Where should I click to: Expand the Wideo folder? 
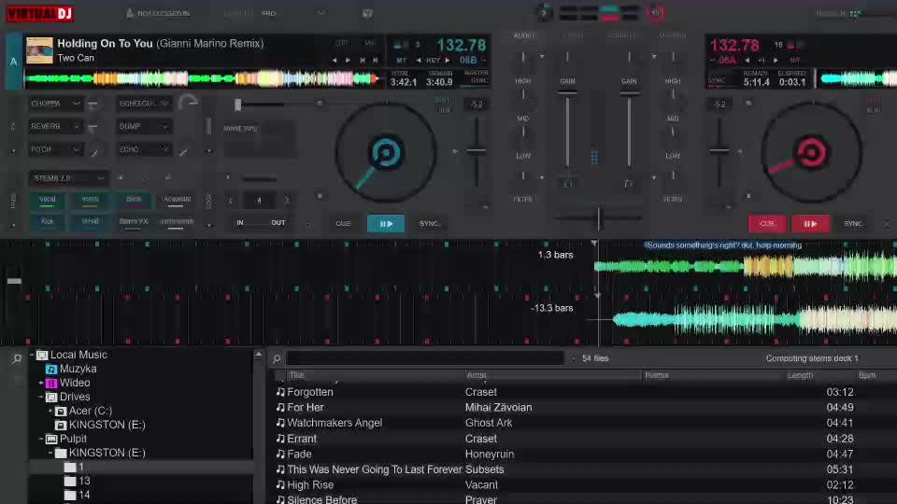tap(40, 383)
